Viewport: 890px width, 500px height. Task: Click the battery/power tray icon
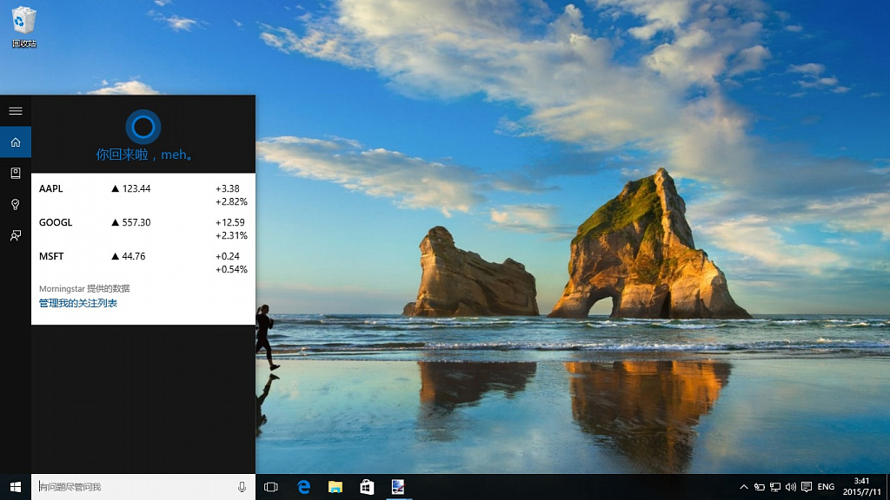(760, 487)
